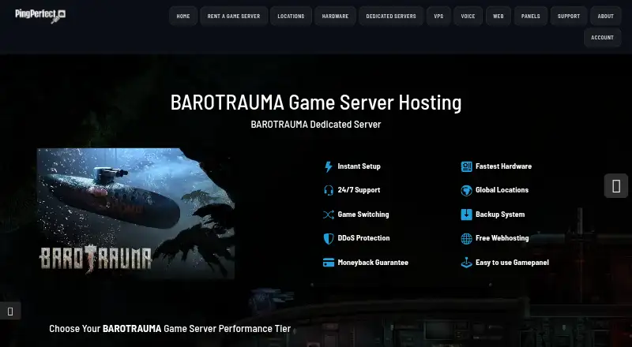Click the Free Webhosting globe icon
This screenshot has width=632, height=347.
(466, 239)
